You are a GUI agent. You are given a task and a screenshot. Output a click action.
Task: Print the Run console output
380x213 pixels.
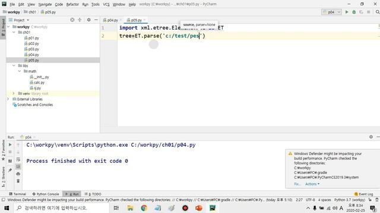click(18, 173)
